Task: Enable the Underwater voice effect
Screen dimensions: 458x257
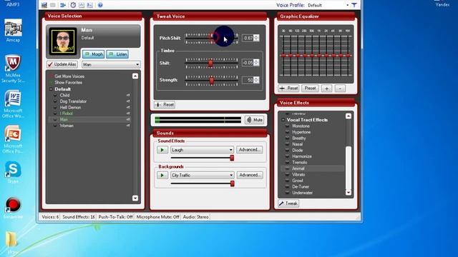Action: pyautogui.click(x=302, y=193)
